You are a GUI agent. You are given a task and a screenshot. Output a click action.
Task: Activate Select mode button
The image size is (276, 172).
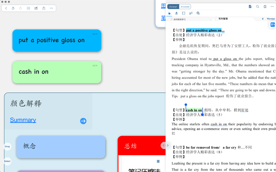pos(7,161)
